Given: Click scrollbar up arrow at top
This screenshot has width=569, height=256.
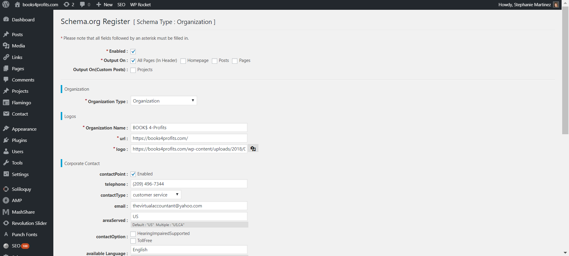Looking at the screenshot, I should click(x=565, y=2).
